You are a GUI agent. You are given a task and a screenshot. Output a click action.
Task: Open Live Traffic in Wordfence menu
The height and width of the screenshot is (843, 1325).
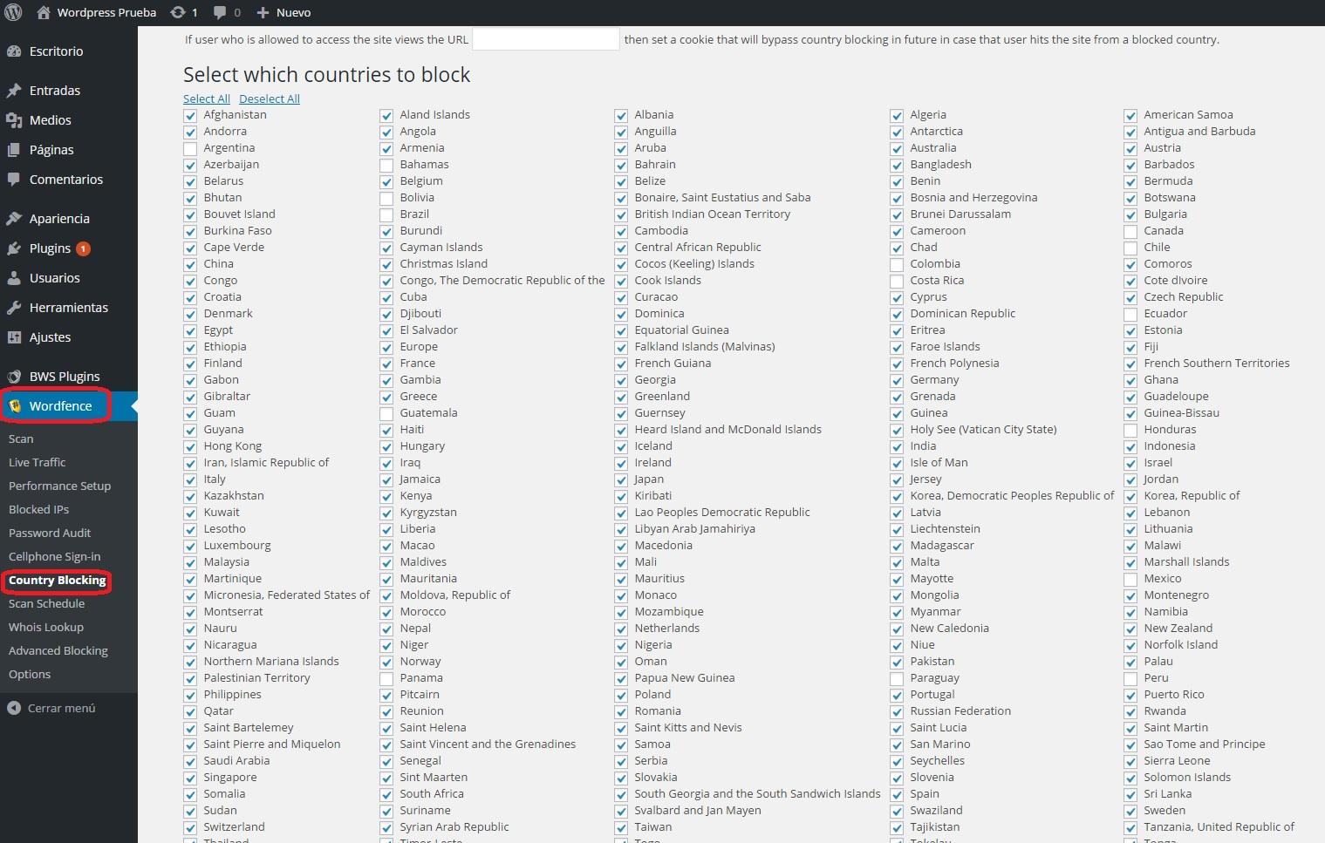tap(38, 462)
